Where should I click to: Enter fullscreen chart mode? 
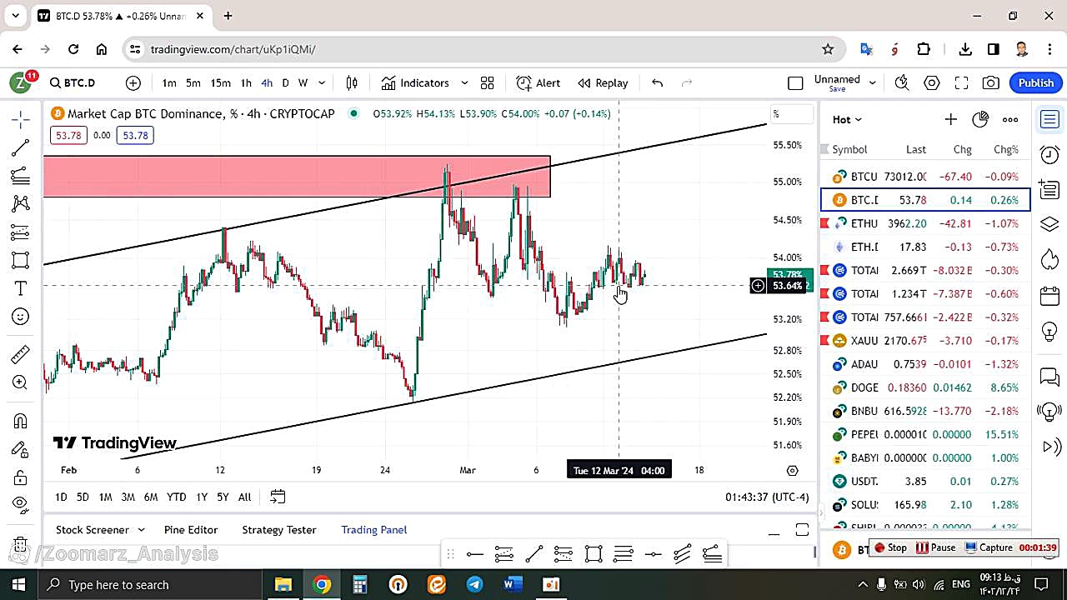coord(961,82)
